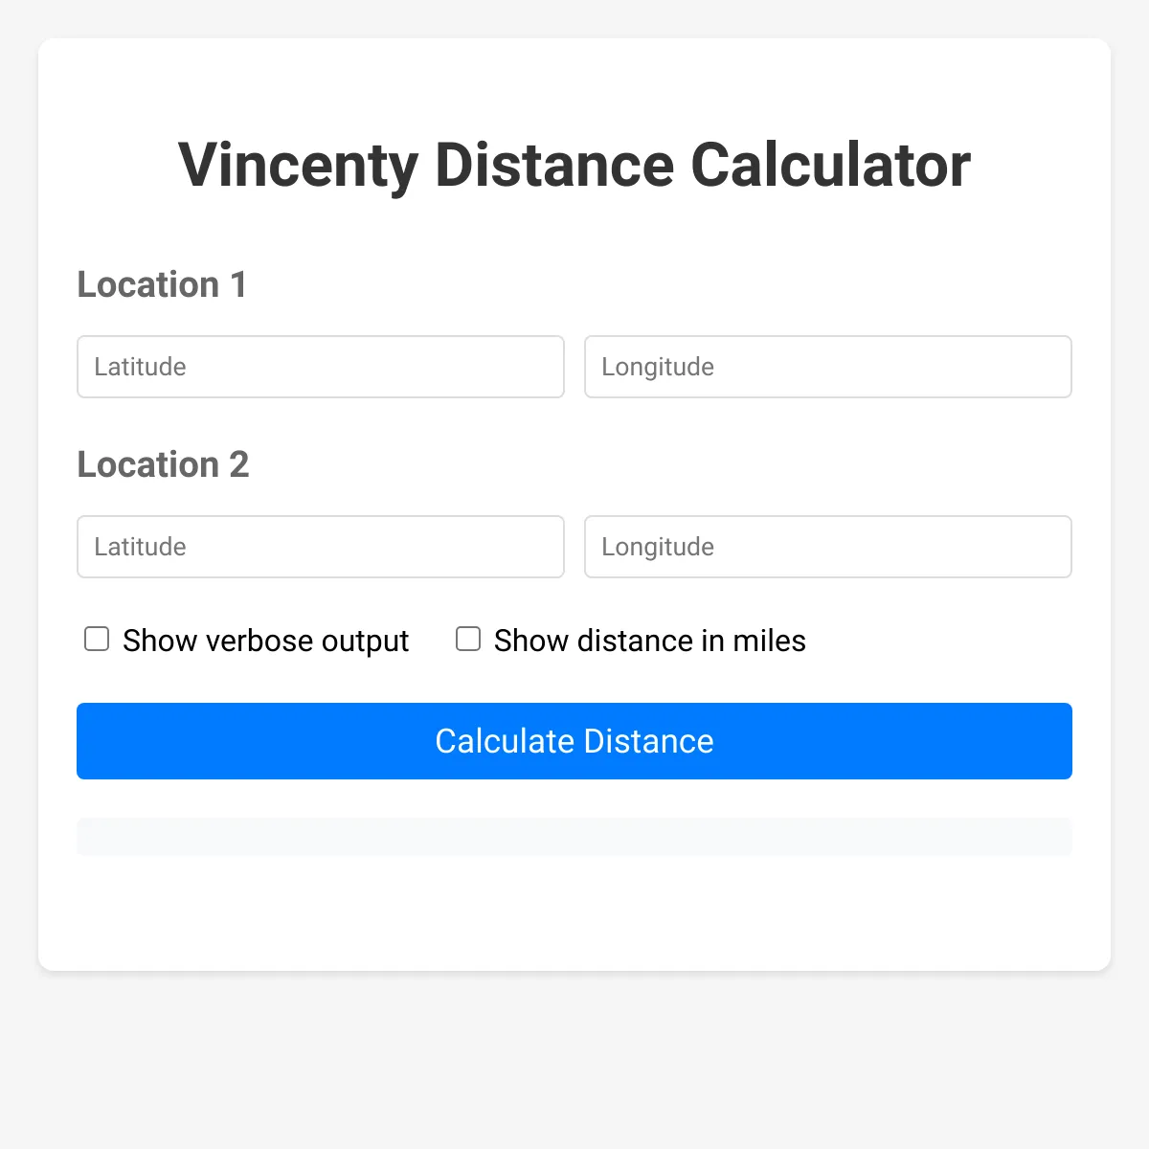Uncheck Show distance in miles
The image size is (1149, 1149).
(x=468, y=639)
